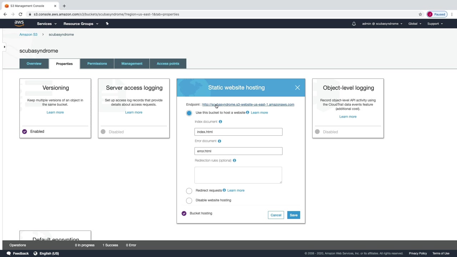Screen dimensions: 457x257
Task: Click the browser forward arrow
Action: (13, 14)
